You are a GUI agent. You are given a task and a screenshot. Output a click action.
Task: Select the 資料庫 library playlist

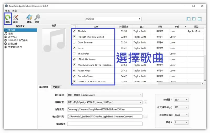click(20, 30)
